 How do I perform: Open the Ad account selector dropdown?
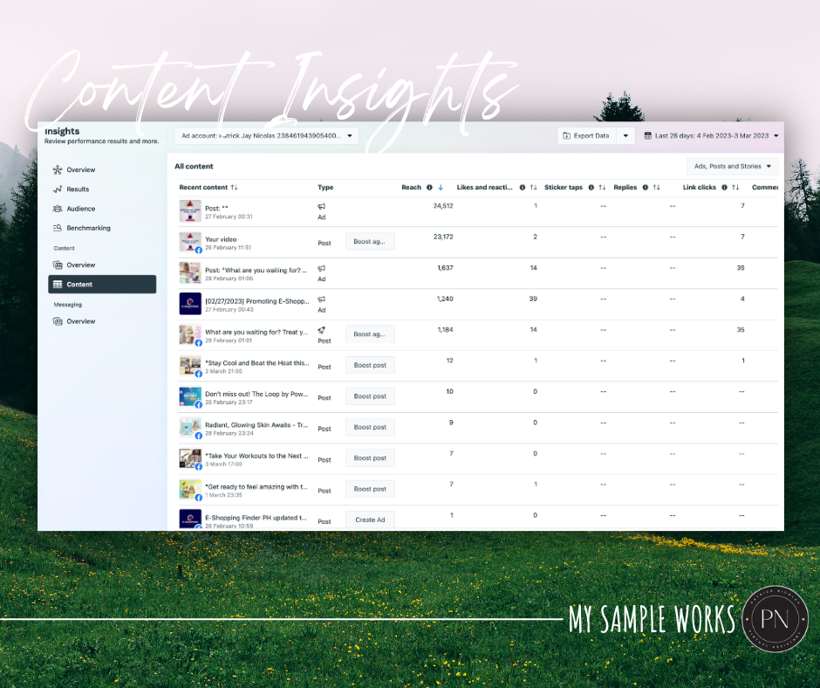pyautogui.click(x=266, y=135)
